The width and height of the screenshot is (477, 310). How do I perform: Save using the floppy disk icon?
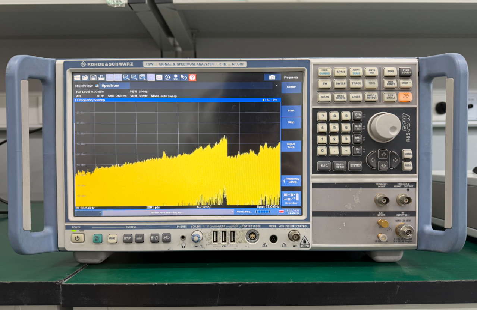[x=93, y=77]
